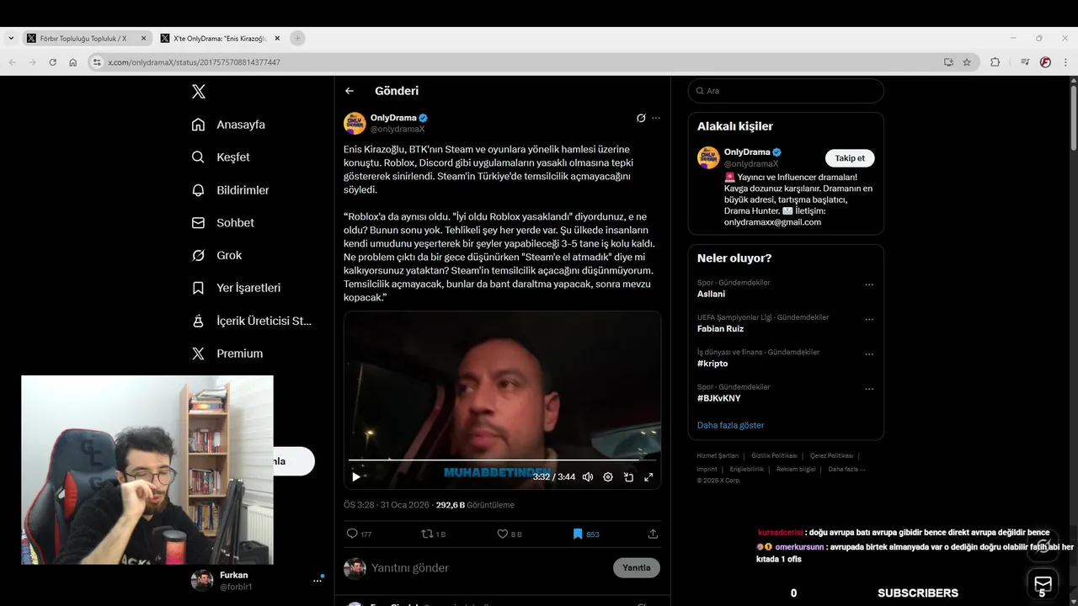Open the messages envelope at bottom right
Image resolution: width=1078 pixels, height=606 pixels.
(x=1043, y=582)
